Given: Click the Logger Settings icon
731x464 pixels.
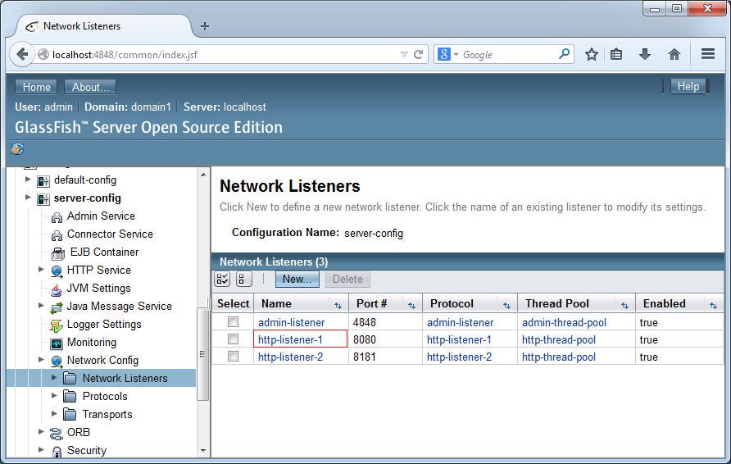Looking at the screenshot, I should click(57, 325).
